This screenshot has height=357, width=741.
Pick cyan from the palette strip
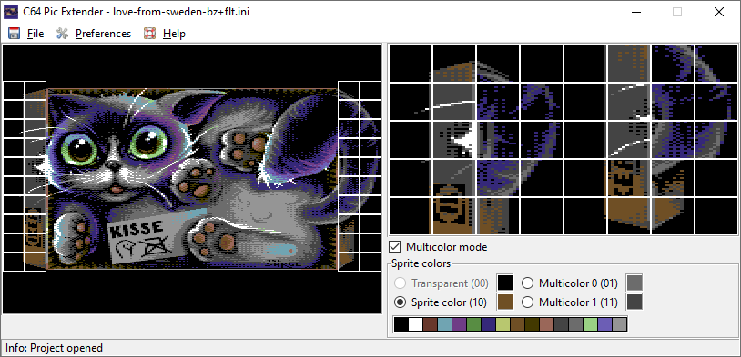tap(445, 324)
